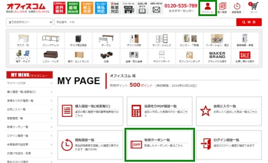Click the オフィスコム site logo
Image resolution: width=268 pixels, height=163 pixels.
[26, 7]
